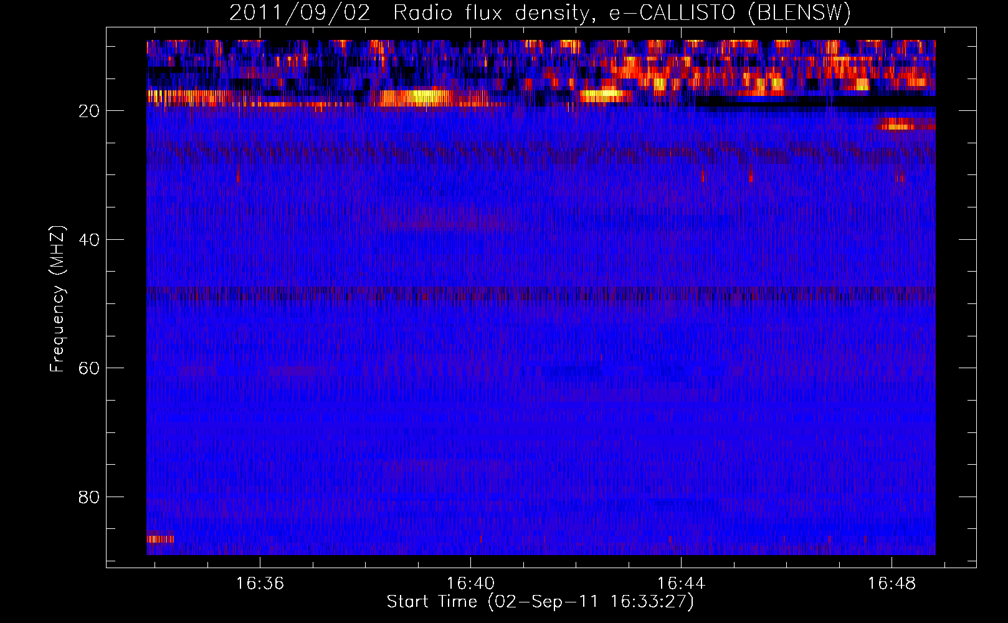The width and height of the screenshot is (1008, 623).
Task: Click the 80 MHz frequency tick label
Action: [x=89, y=497]
